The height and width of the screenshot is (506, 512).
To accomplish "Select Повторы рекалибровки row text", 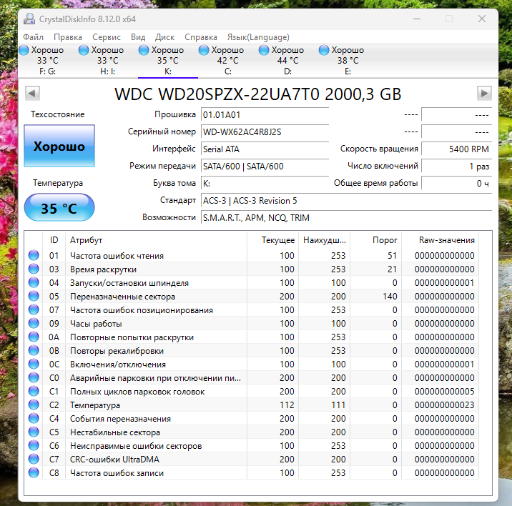I will [117, 351].
